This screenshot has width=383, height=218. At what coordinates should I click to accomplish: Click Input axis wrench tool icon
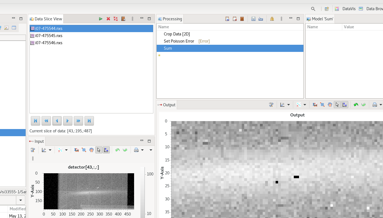44,150
